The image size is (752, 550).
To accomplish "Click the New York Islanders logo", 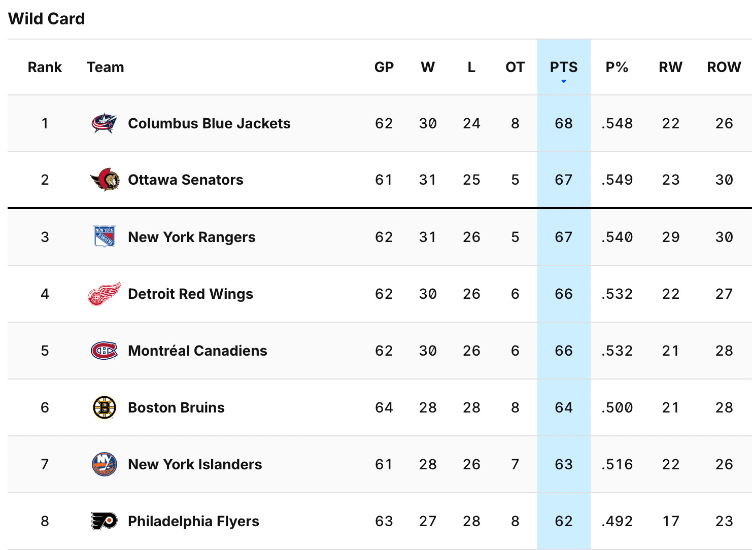I will click(x=105, y=464).
